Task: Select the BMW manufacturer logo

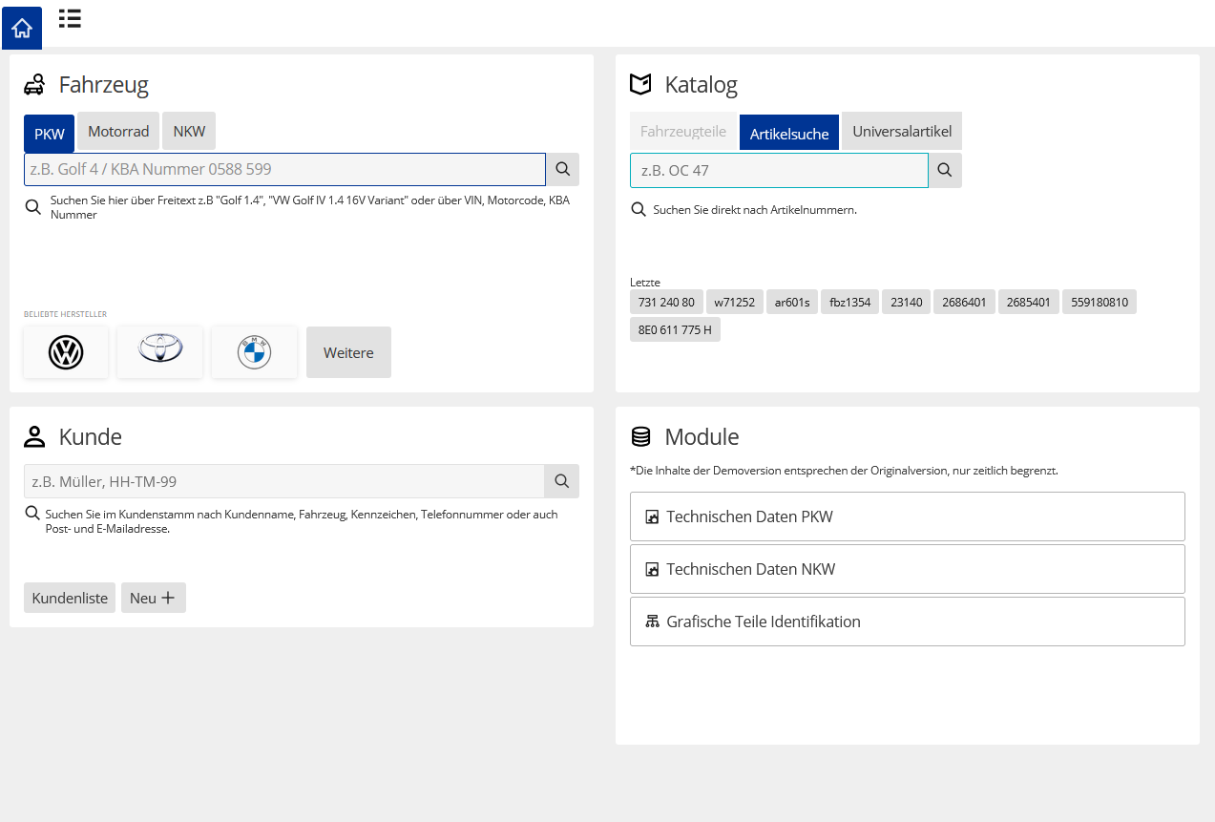Action: pyautogui.click(x=254, y=352)
